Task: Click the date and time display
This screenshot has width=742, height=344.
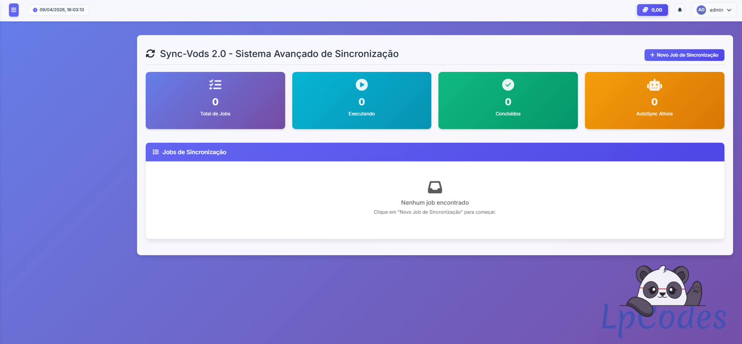Action: pyautogui.click(x=59, y=10)
